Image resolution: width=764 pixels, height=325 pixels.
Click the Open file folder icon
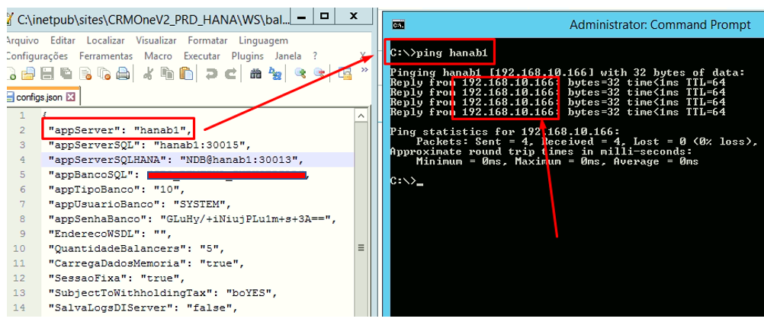(x=28, y=74)
